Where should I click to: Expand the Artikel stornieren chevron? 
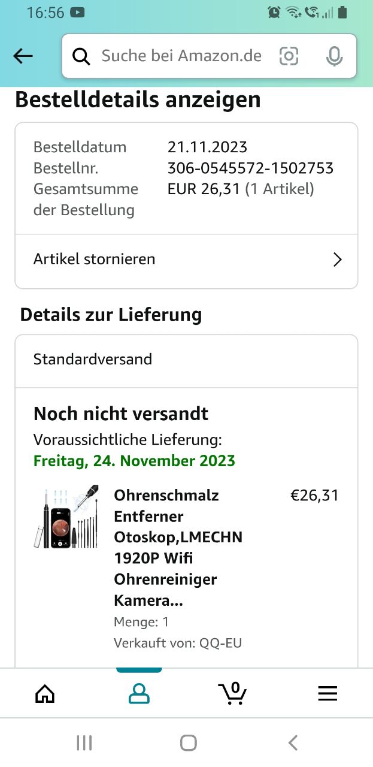point(337,259)
